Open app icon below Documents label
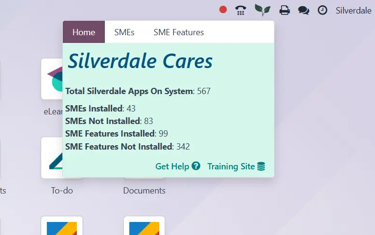 coord(144,226)
